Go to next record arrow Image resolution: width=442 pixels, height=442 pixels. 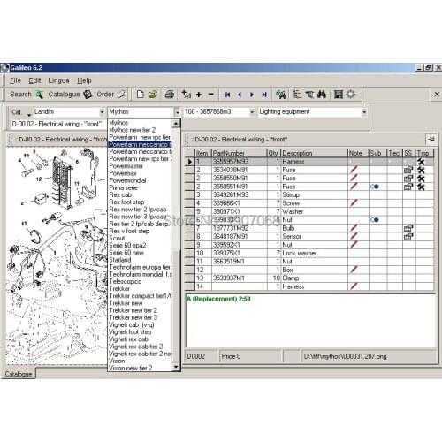[252, 95]
